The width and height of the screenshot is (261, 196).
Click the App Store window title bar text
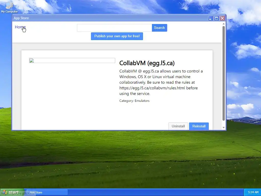[x=21, y=18]
